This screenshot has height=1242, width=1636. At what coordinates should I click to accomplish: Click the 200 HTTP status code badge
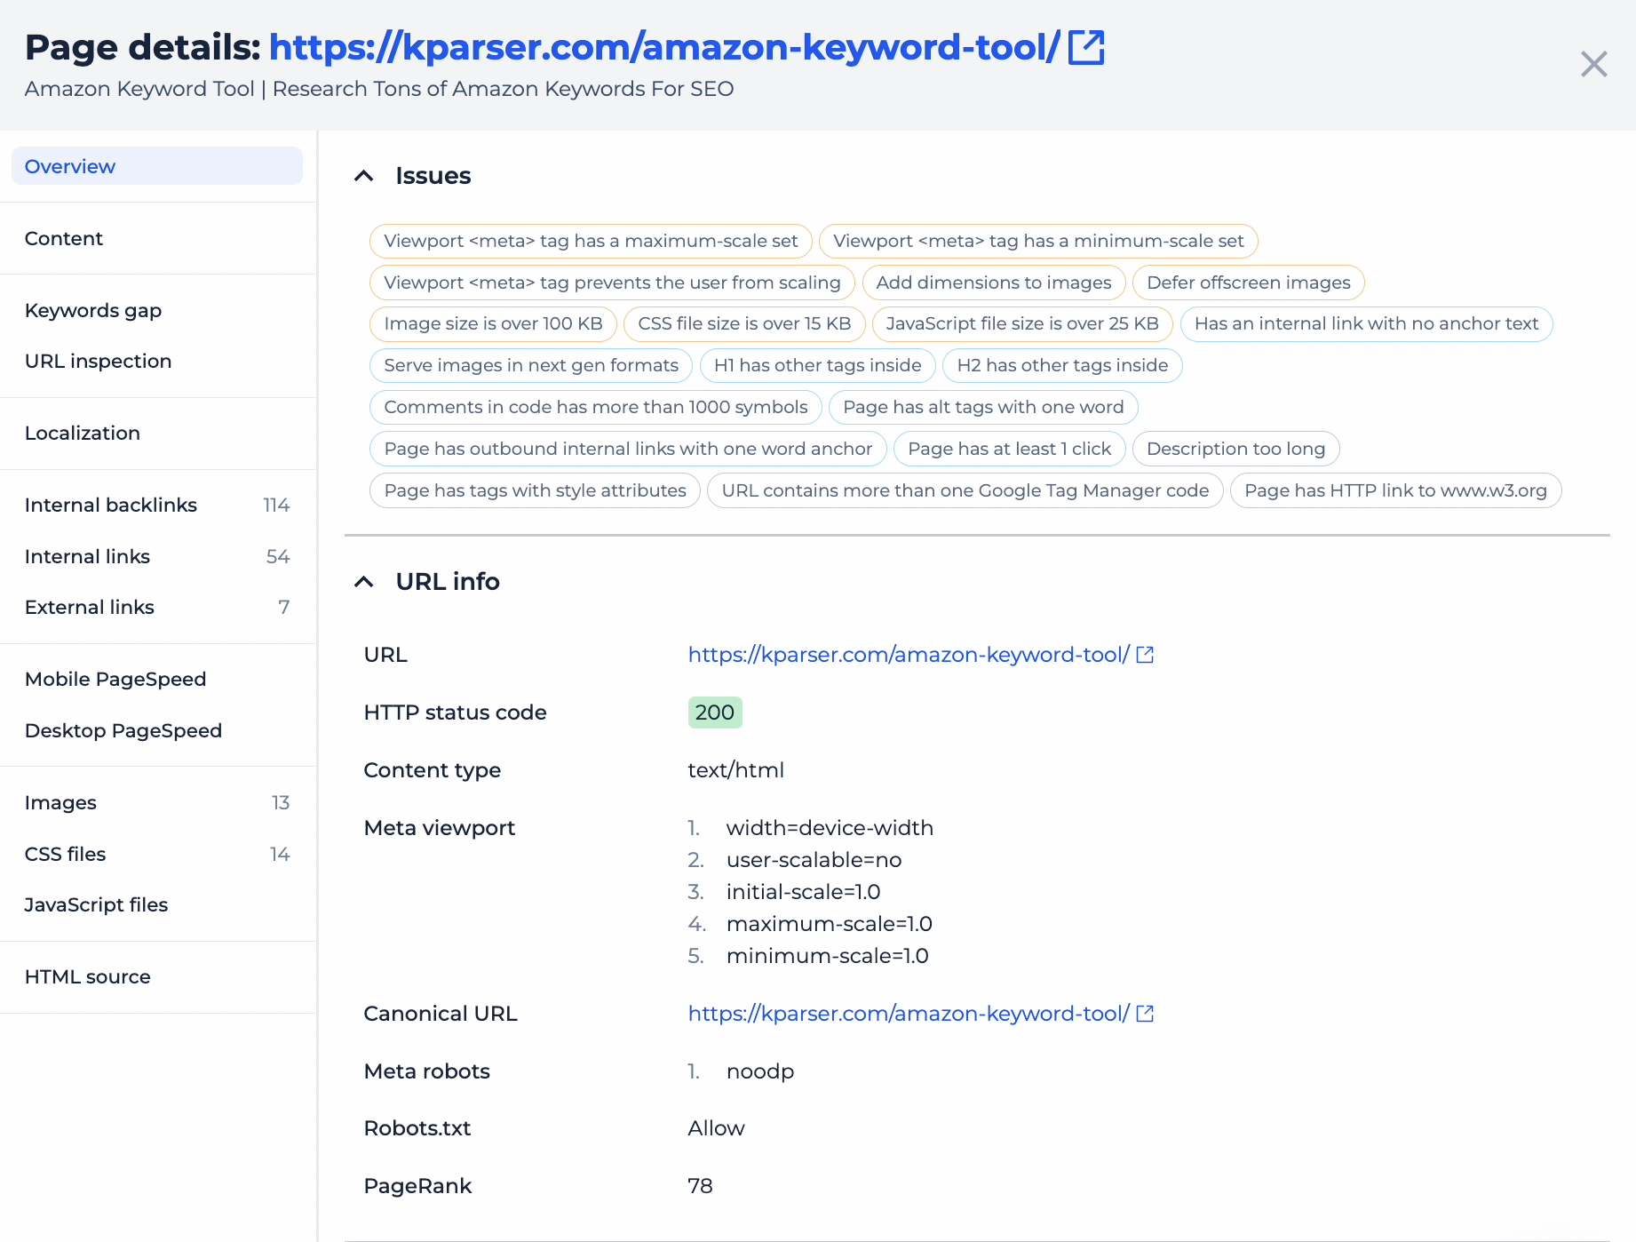pos(715,713)
